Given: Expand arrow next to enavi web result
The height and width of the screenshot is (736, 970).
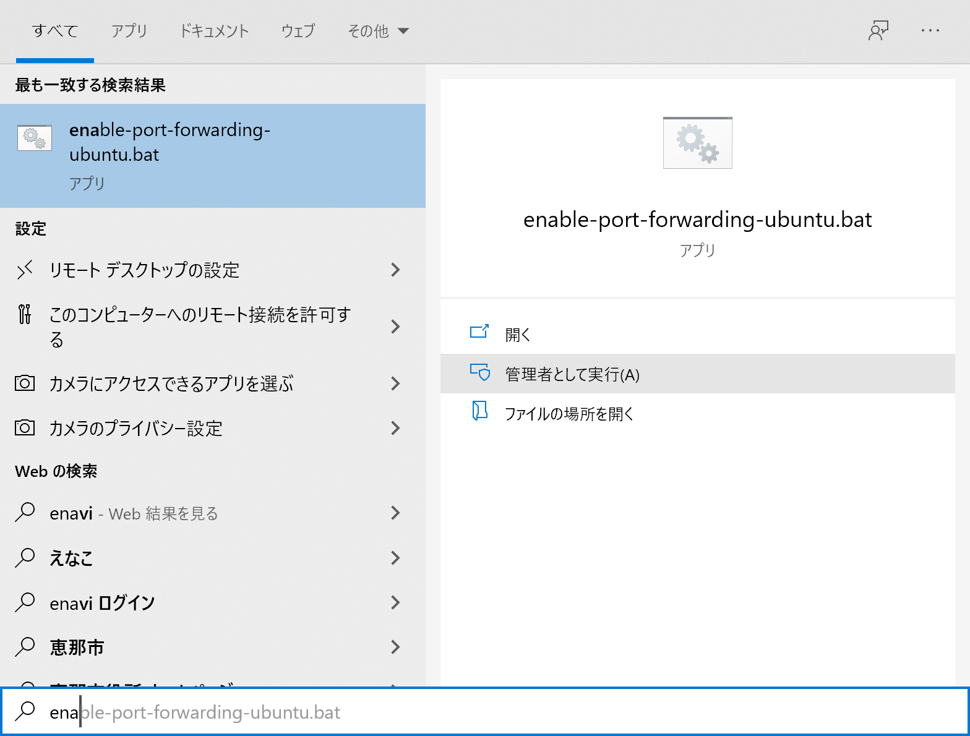Looking at the screenshot, I should pyautogui.click(x=395, y=513).
